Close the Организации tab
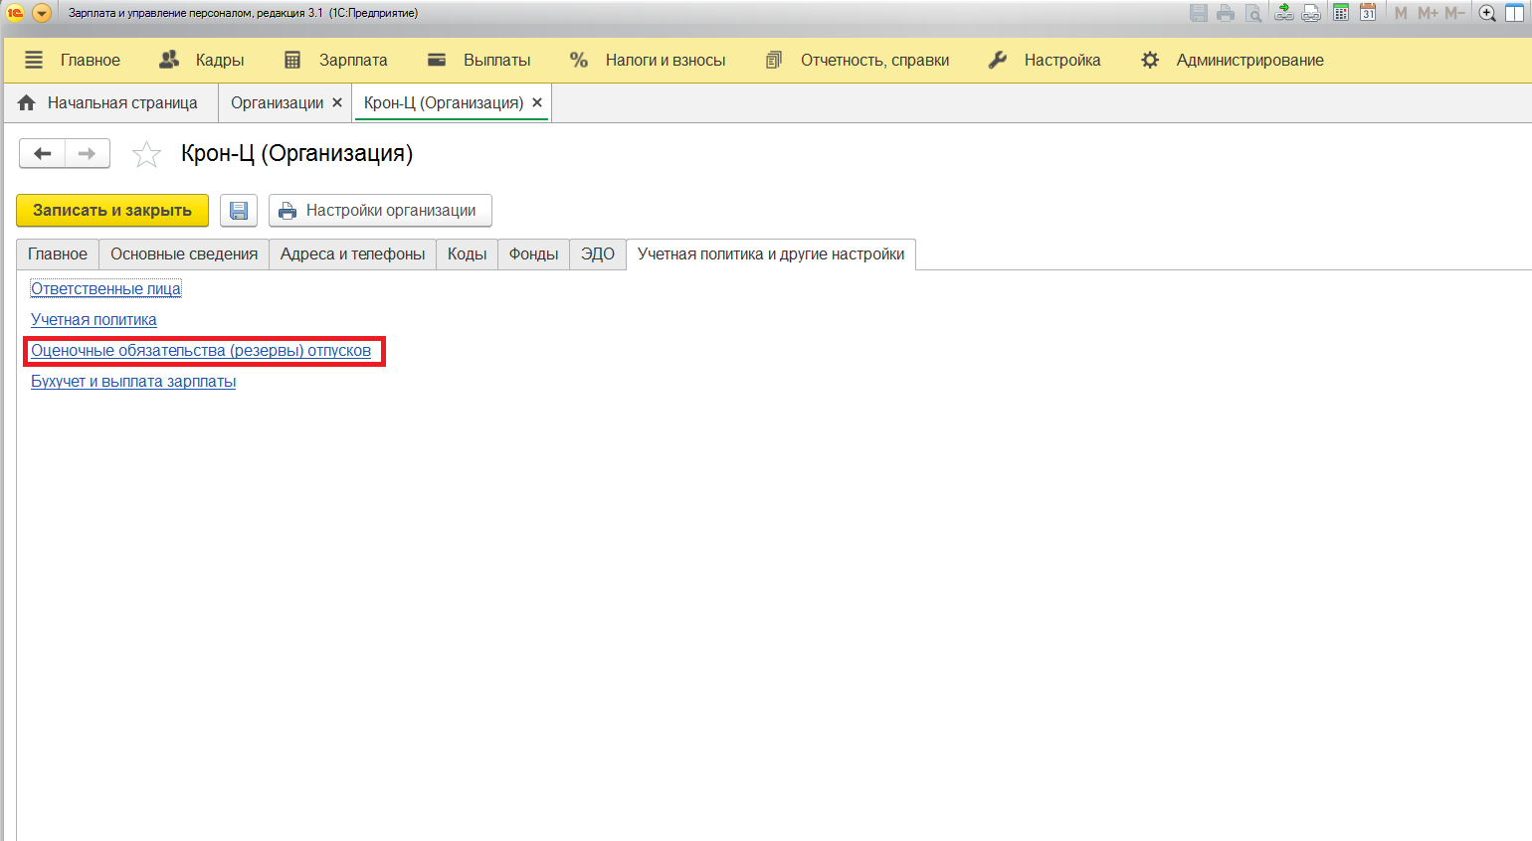The height and width of the screenshot is (841, 1532). 337,102
